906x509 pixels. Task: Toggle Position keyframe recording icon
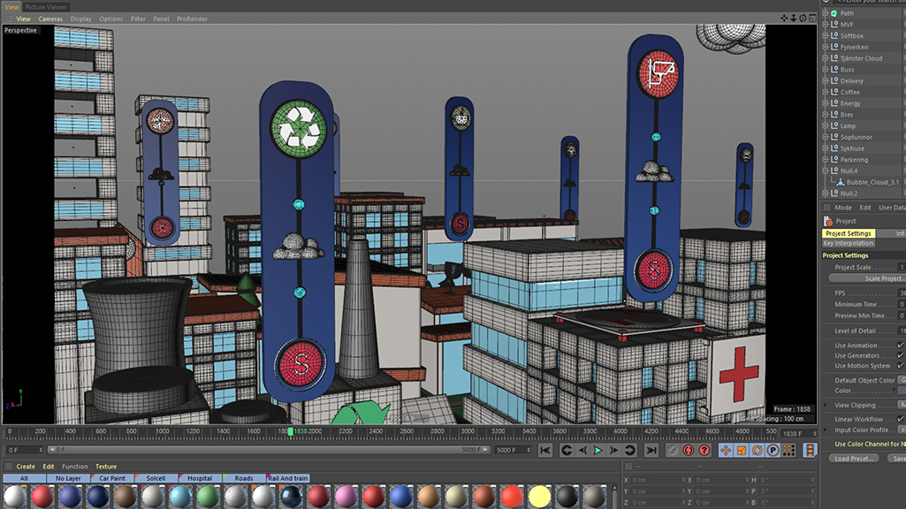click(x=725, y=450)
